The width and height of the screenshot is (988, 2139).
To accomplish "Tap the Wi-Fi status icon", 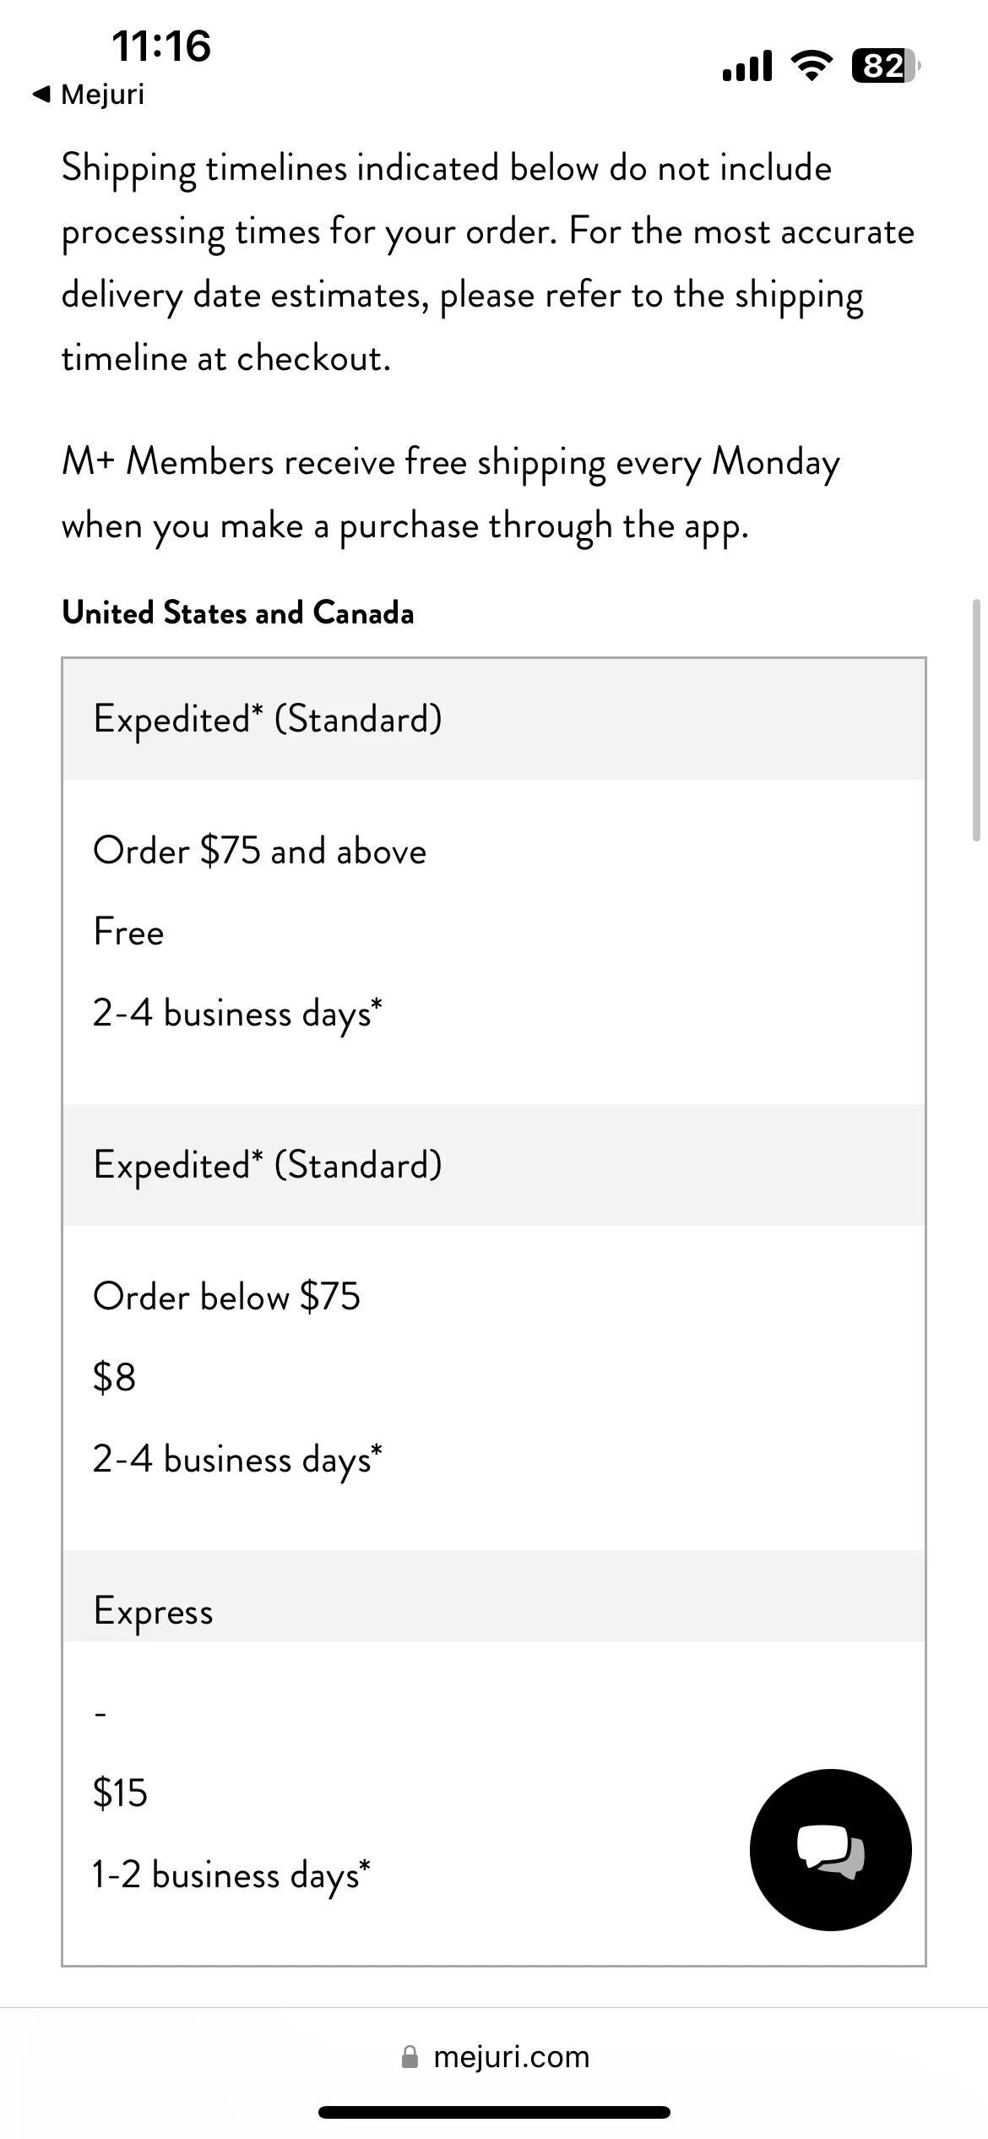I will 812,66.
